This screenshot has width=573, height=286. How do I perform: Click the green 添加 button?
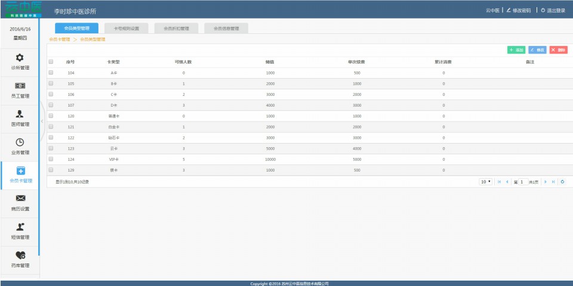[x=516, y=50]
